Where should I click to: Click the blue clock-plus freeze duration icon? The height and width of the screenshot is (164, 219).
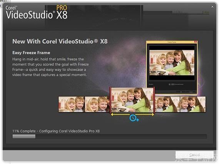click(x=134, y=118)
